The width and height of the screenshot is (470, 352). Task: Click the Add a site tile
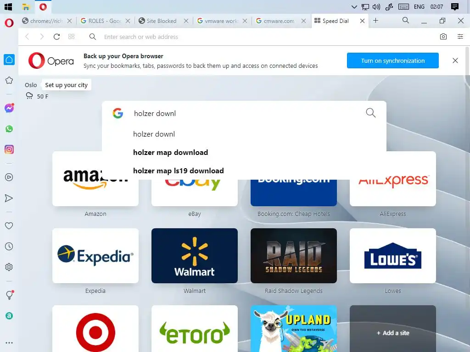(x=393, y=329)
